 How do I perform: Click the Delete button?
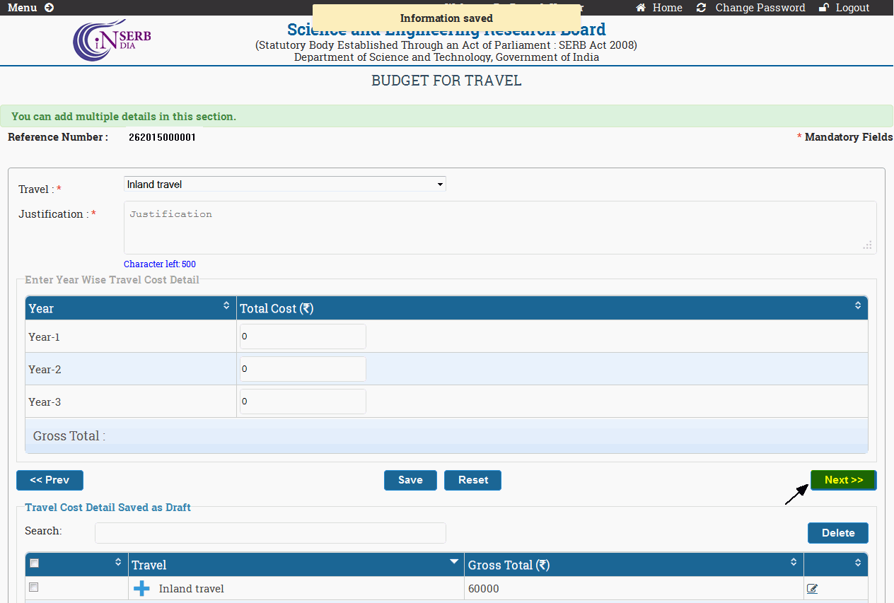[x=837, y=533]
